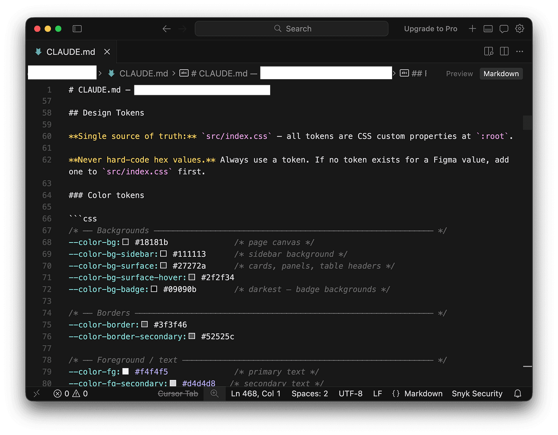Switch to Preview mode

(459, 73)
